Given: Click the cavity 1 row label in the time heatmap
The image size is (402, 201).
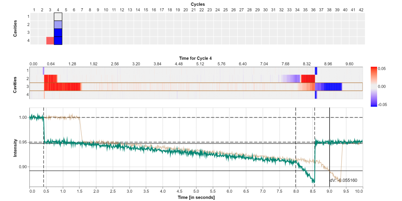Looking at the screenshot, I should click(x=28, y=71).
